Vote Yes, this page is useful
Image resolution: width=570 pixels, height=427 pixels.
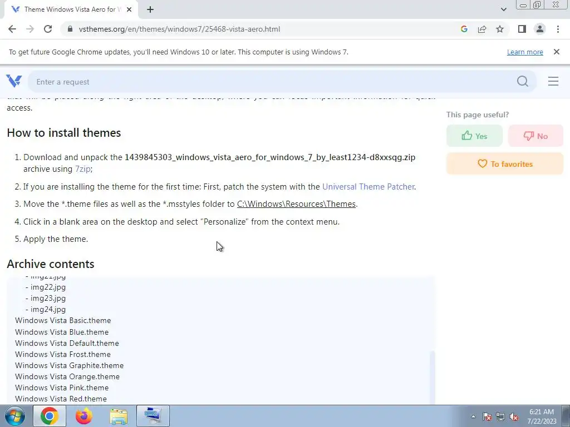pos(474,136)
